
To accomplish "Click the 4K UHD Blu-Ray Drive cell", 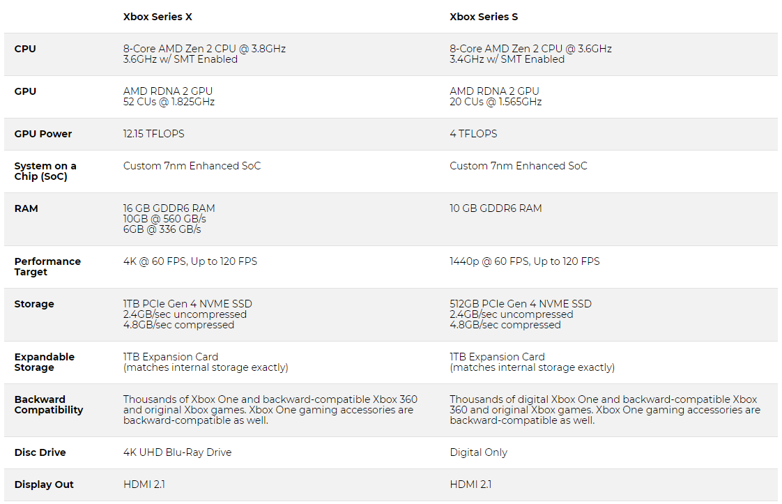I will coord(177,452).
